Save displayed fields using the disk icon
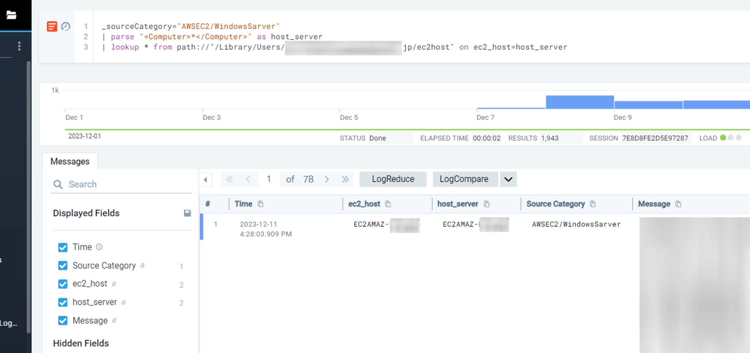750x353 pixels. pos(187,213)
